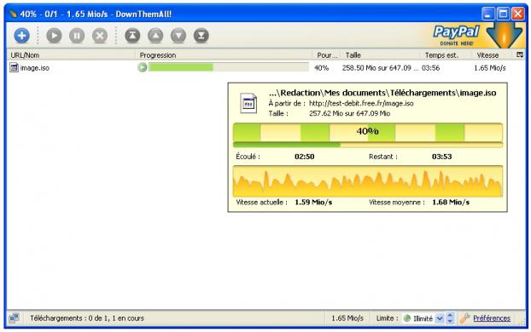Sort by Pourcentage column header
531x332 pixels.
(326, 55)
